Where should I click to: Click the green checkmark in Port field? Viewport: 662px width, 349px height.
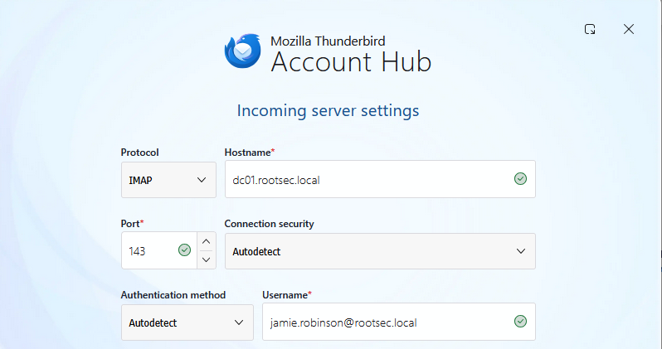[x=184, y=250]
